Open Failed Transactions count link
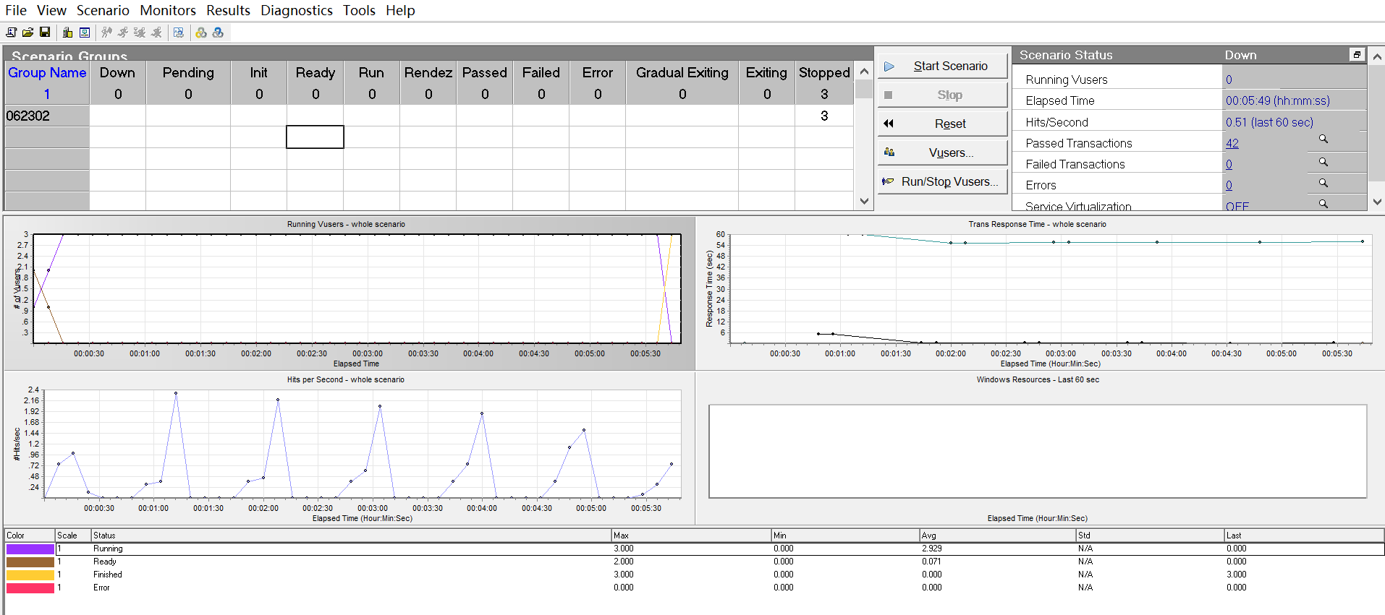Screen dimensions: 1385x615 tap(1229, 164)
